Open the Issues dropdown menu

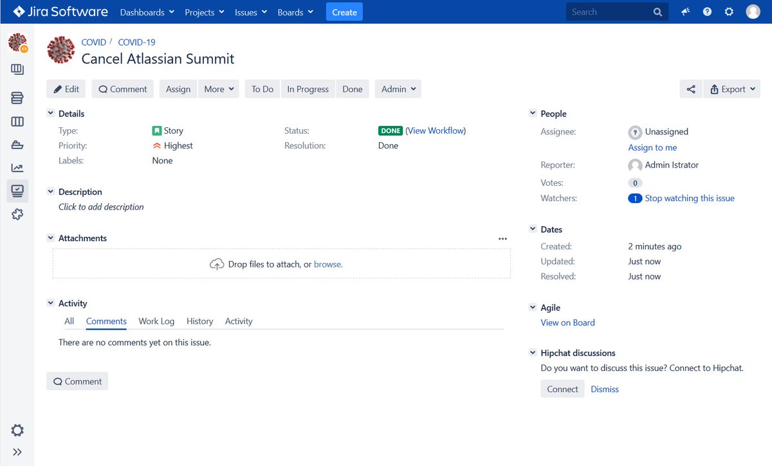point(251,12)
